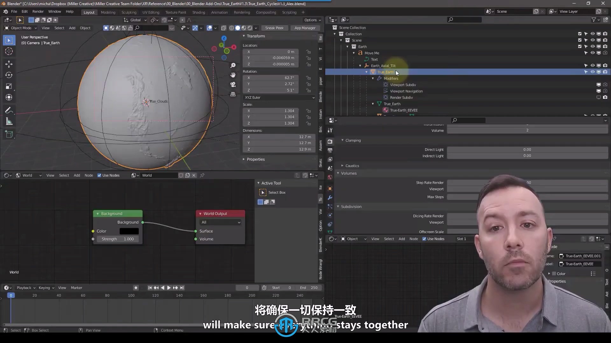Screen dimensions: 611x343
Task: Uncheck the Collection exclude checkbox
Action: point(580,34)
